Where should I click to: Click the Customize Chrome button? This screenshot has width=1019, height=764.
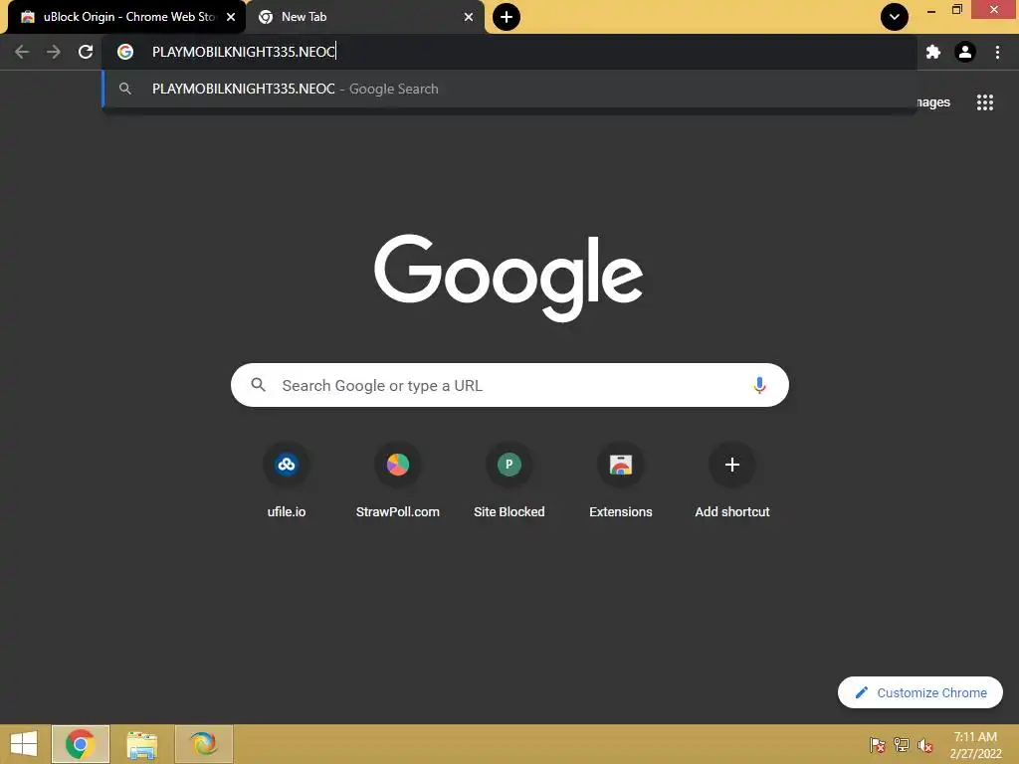[919, 692]
